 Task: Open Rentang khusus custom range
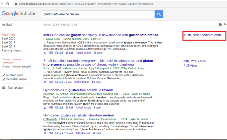[12, 50]
